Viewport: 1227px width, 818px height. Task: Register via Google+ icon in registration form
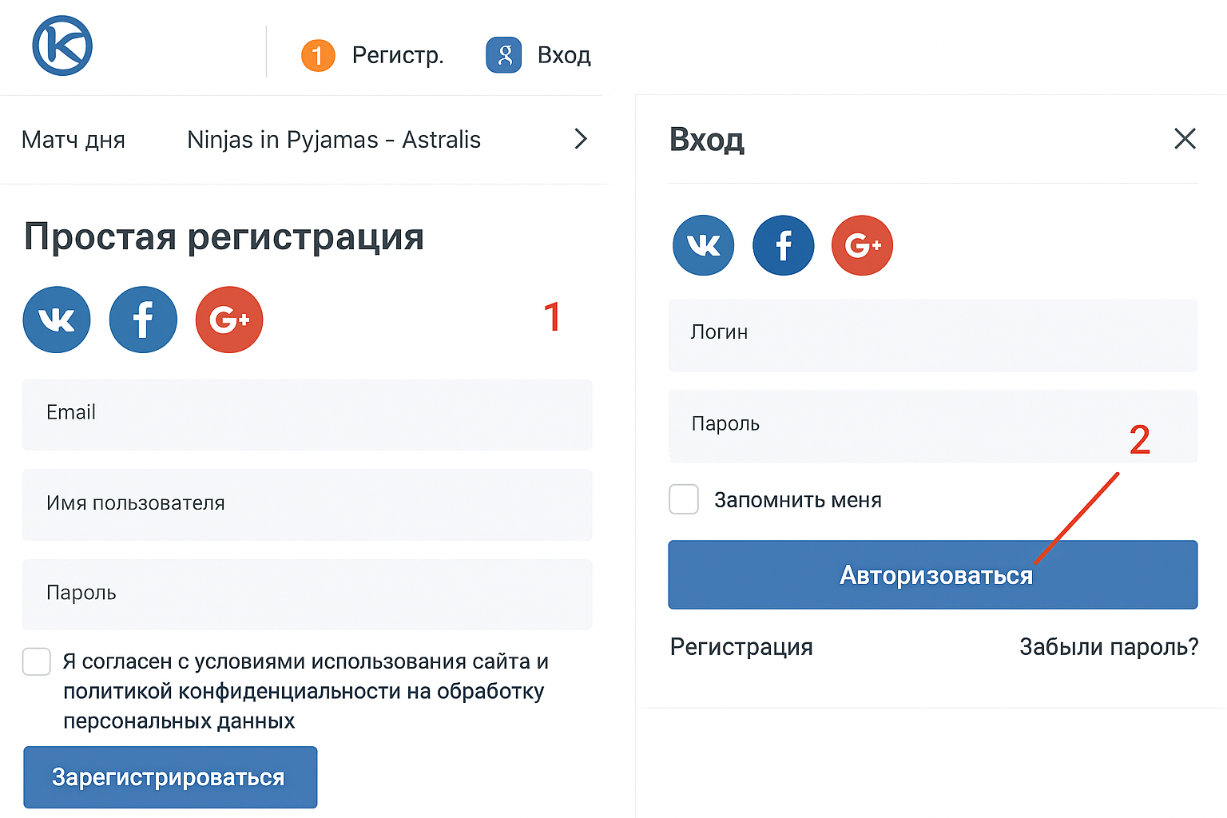coord(229,320)
